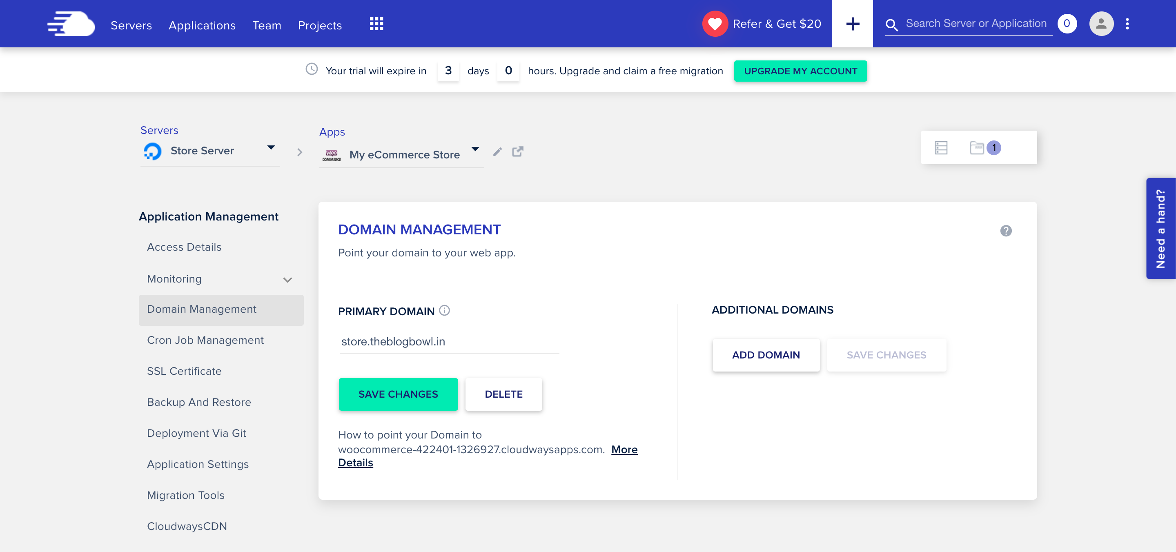Click the plus add button in header
This screenshot has height=552, width=1176.
click(x=852, y=24)
